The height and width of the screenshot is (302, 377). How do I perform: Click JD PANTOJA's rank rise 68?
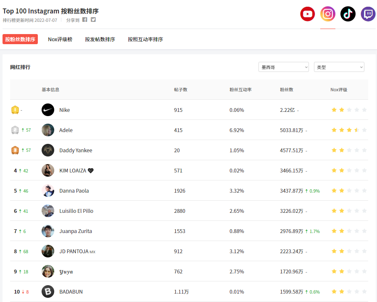[x=24, y=252]
